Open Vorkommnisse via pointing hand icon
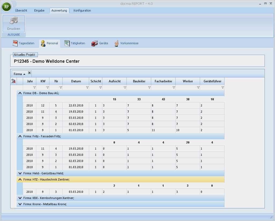This screenshot has height=221, width=275. point(117,43)
